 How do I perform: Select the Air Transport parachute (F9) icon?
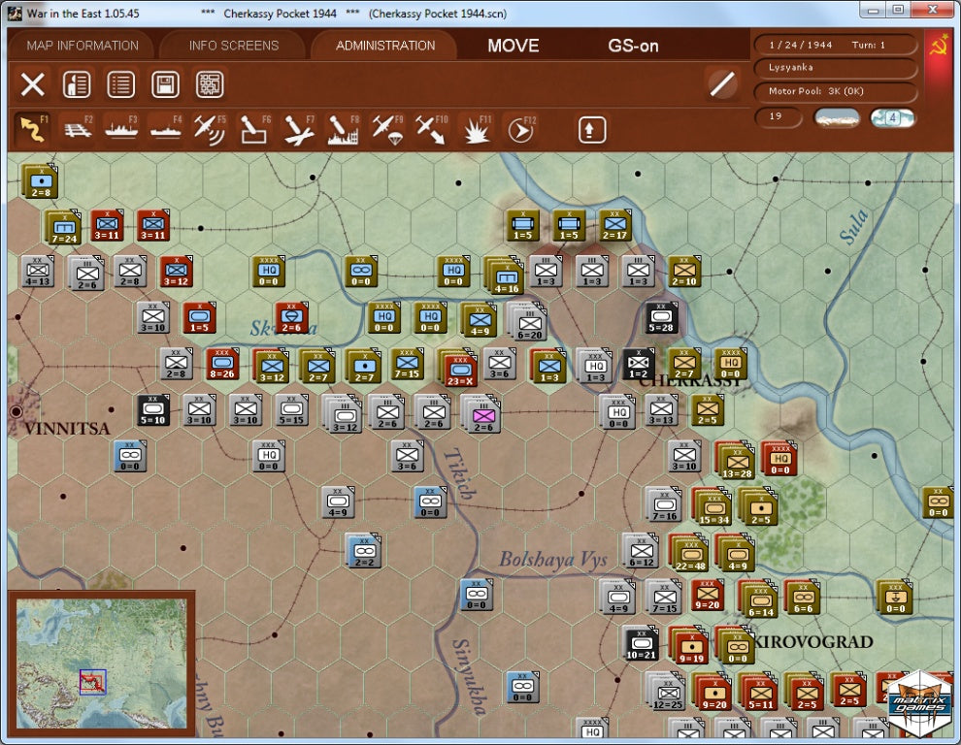pyautogui.click(x=384, y=129)
